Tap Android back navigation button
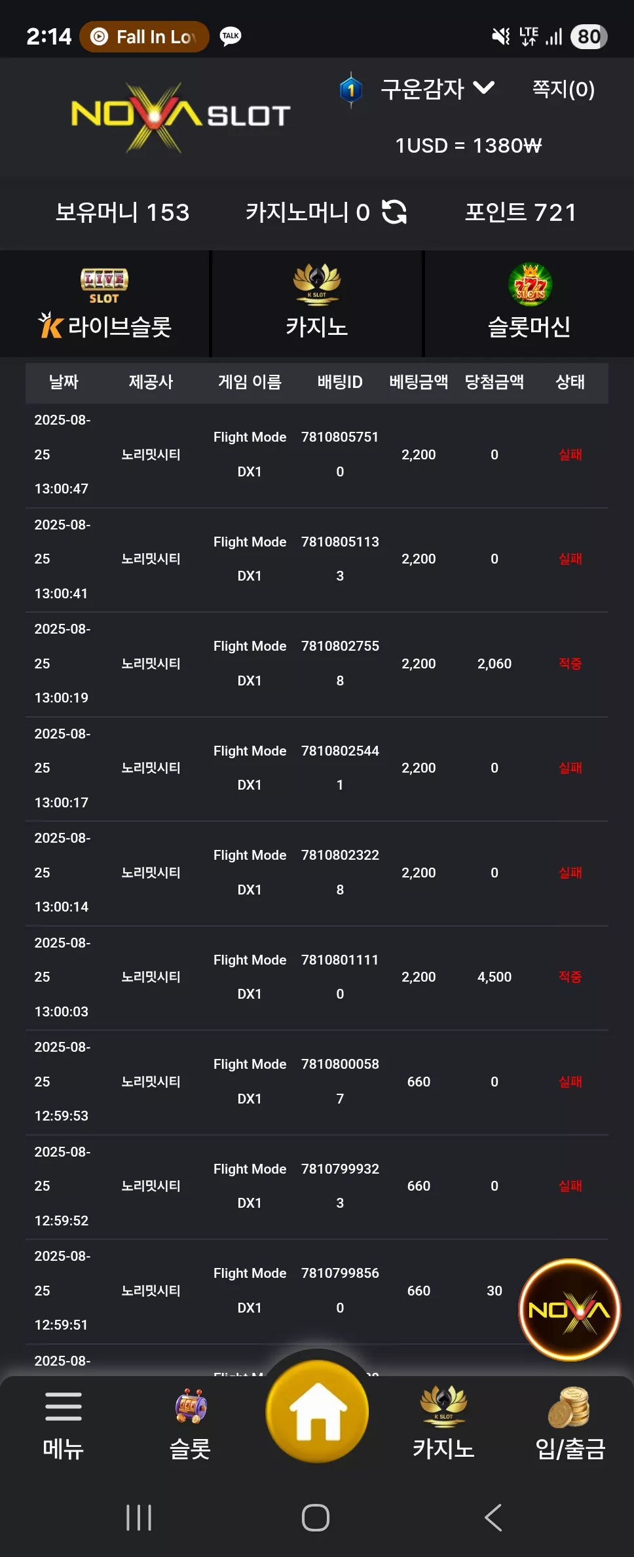 493,1517
